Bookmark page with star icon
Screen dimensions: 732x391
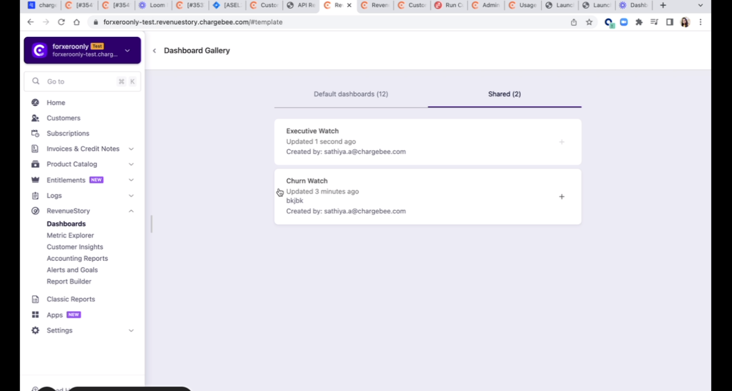(589, 22)
